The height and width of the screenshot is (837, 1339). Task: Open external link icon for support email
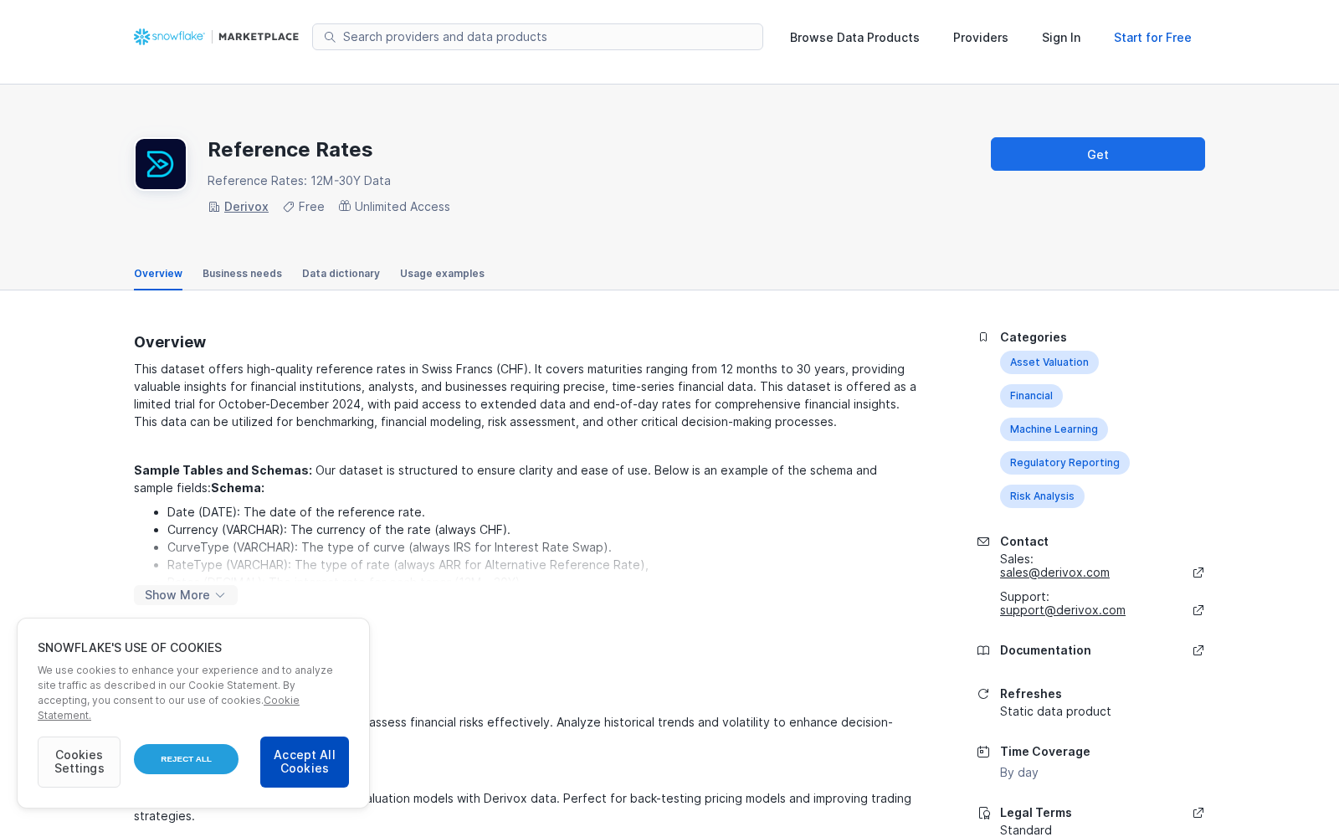click(1198, 610)
